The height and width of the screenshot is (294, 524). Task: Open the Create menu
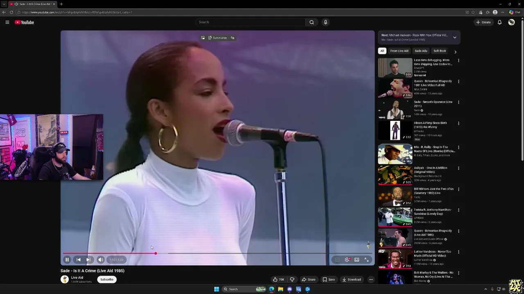click(x=483, y=22)
